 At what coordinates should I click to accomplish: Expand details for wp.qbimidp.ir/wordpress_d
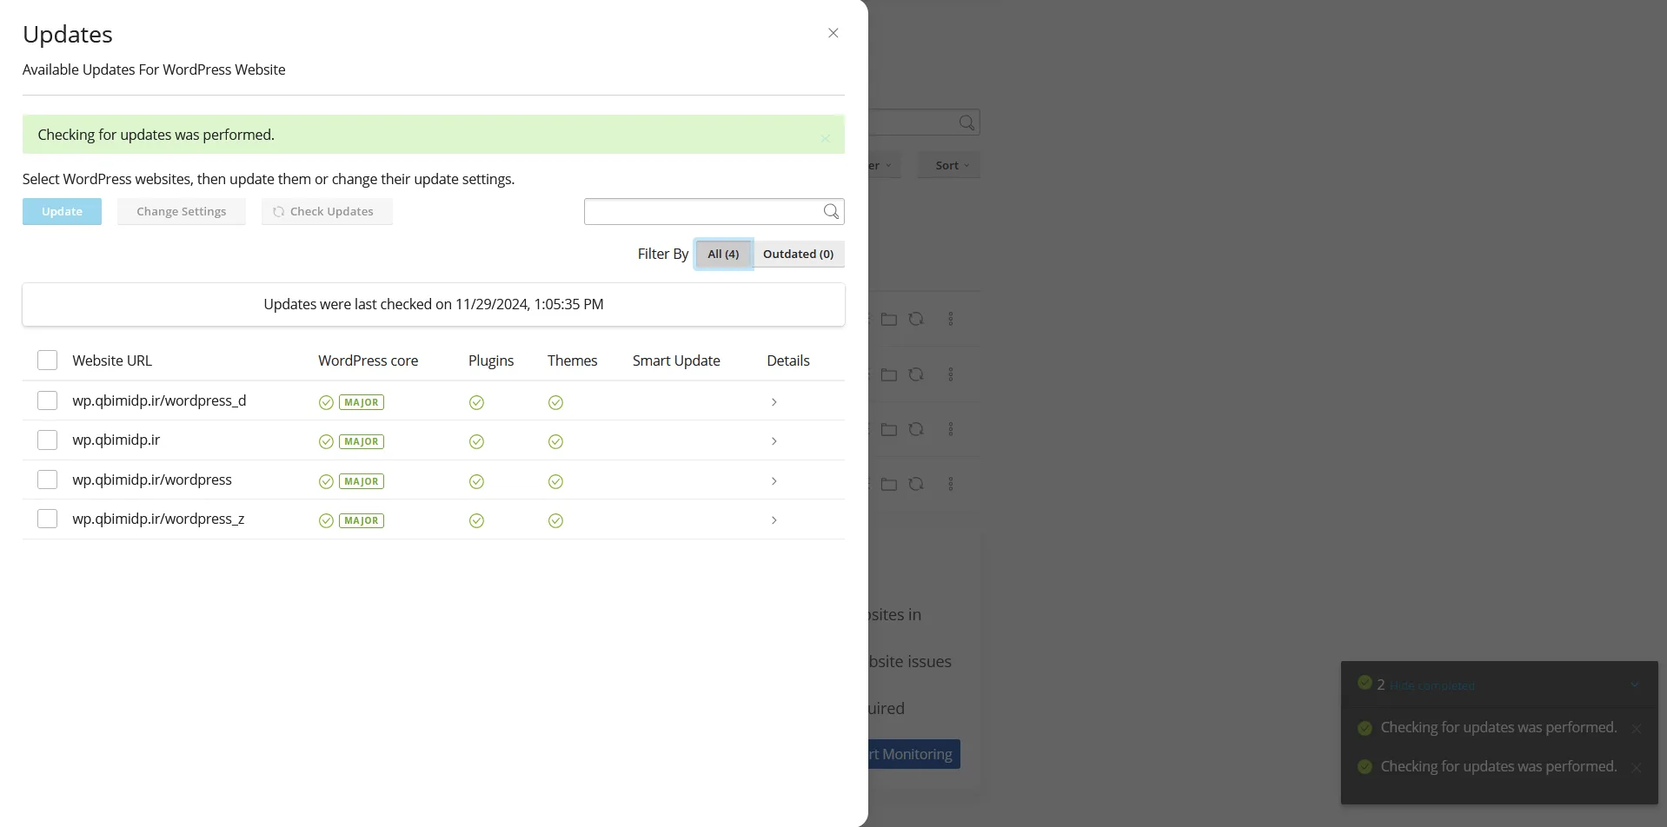click(774, 402)
